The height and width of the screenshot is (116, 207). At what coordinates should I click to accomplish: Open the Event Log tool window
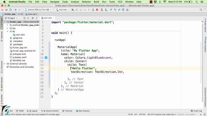(x=196, y=111)
